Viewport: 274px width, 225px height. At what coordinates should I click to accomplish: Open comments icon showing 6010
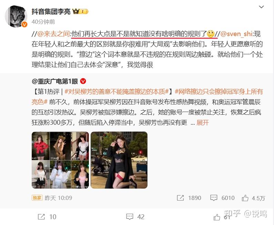tap(214, 198)
